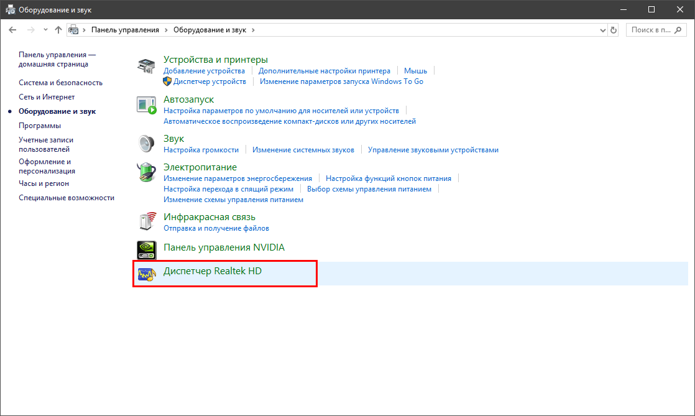Open the Infrared category icon
Screen dimensions: 695x416
[147, 221]
